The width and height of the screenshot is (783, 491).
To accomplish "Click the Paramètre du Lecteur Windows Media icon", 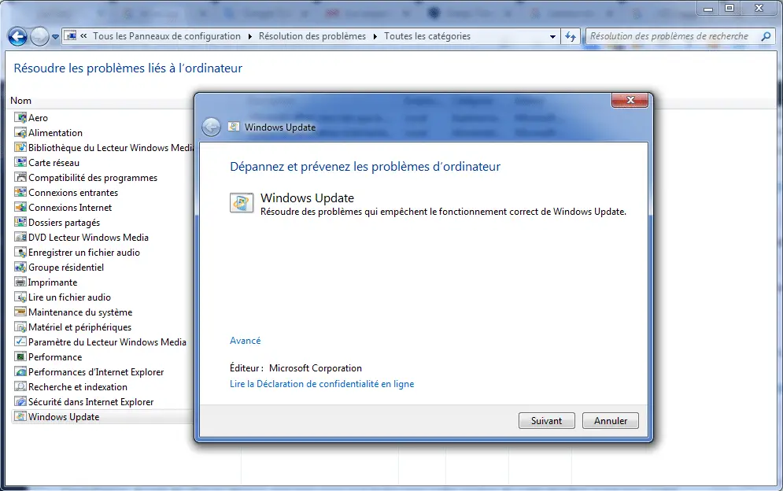I will click(x=20, y=342).
